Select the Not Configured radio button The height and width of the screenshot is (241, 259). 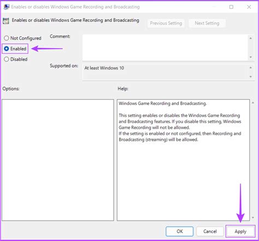(7, 38)
